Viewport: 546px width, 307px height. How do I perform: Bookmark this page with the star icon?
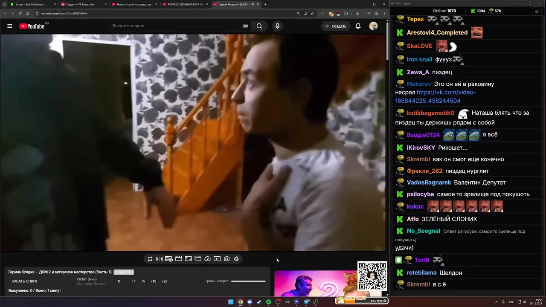tap(312, 13)
